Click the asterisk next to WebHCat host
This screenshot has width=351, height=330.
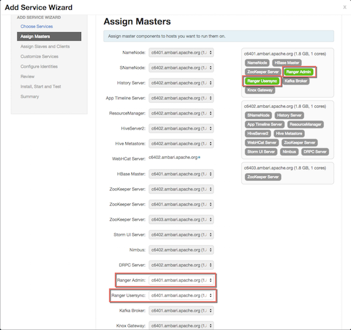[x=199, y=158]
